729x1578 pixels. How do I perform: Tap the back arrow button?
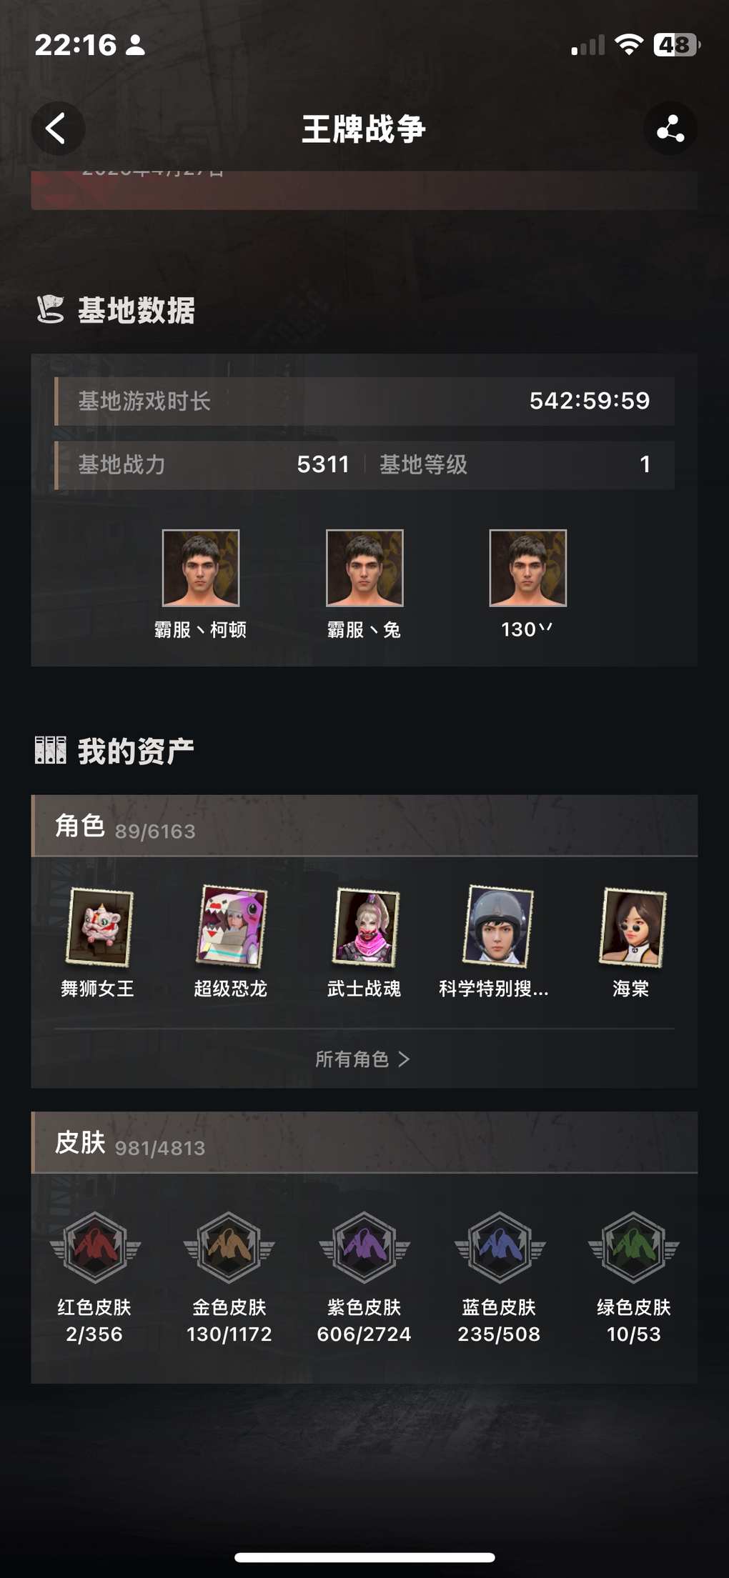57,129
